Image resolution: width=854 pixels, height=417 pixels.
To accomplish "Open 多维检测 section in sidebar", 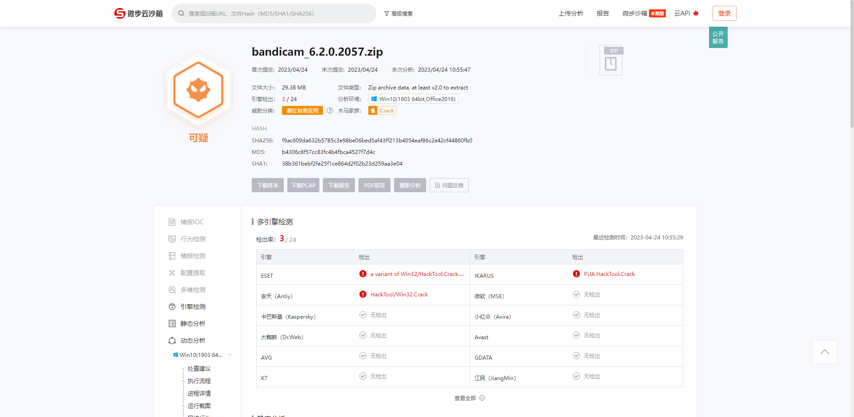I will (x=193, y=290).
